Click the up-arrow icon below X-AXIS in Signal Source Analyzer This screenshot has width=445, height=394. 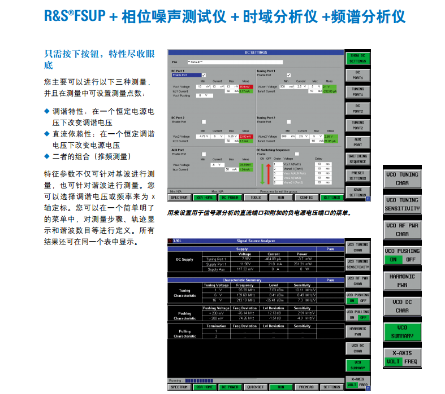pyautogui.click(x=368, y=388)
